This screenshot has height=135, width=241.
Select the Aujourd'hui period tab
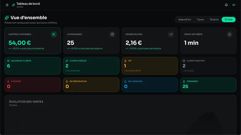point(184,19)
